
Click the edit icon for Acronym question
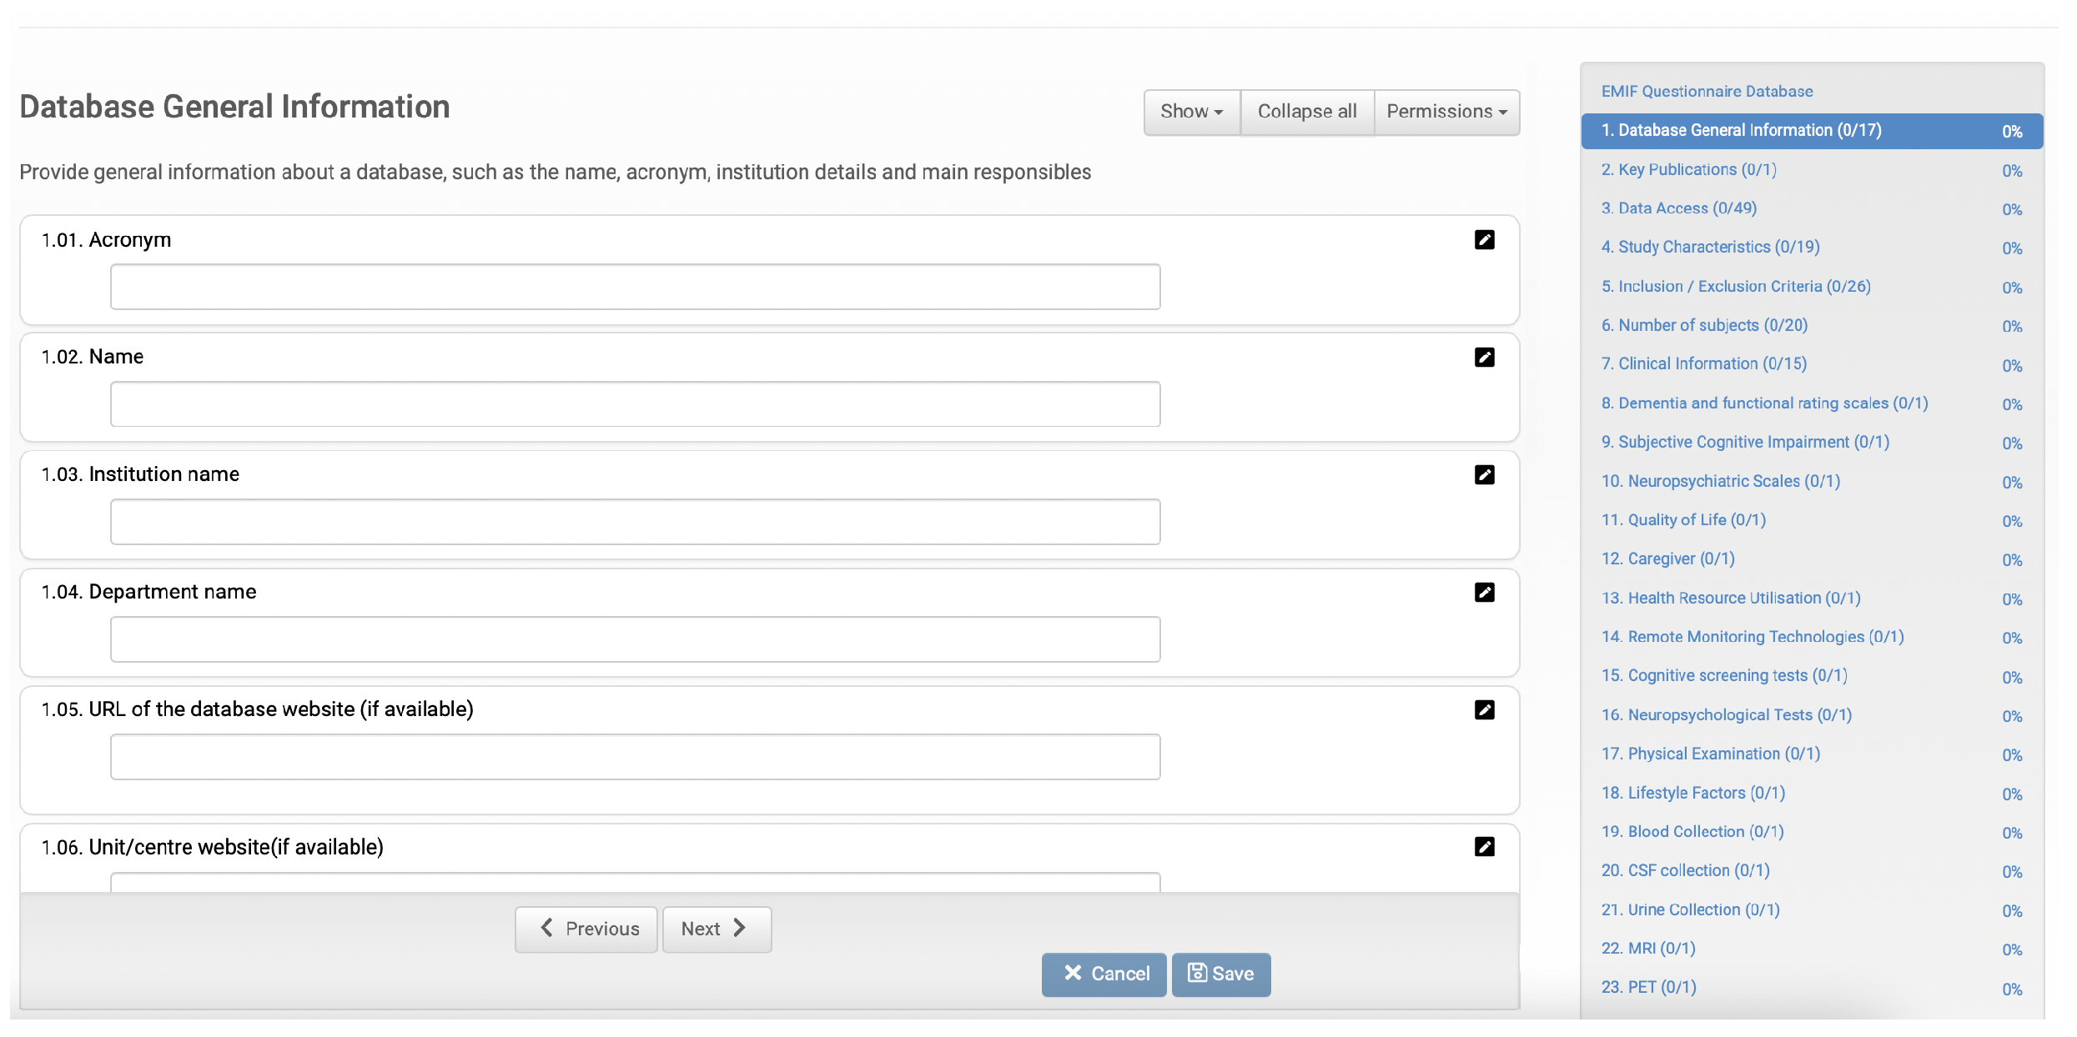(1484, 240)
